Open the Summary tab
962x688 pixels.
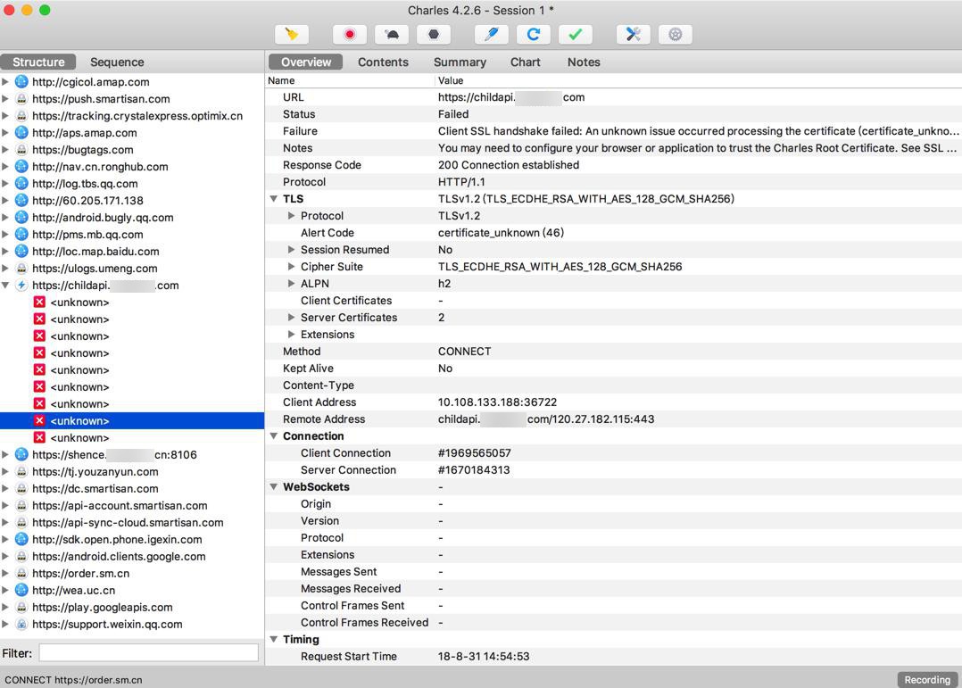pyautogui.click(x=460, y=62)
